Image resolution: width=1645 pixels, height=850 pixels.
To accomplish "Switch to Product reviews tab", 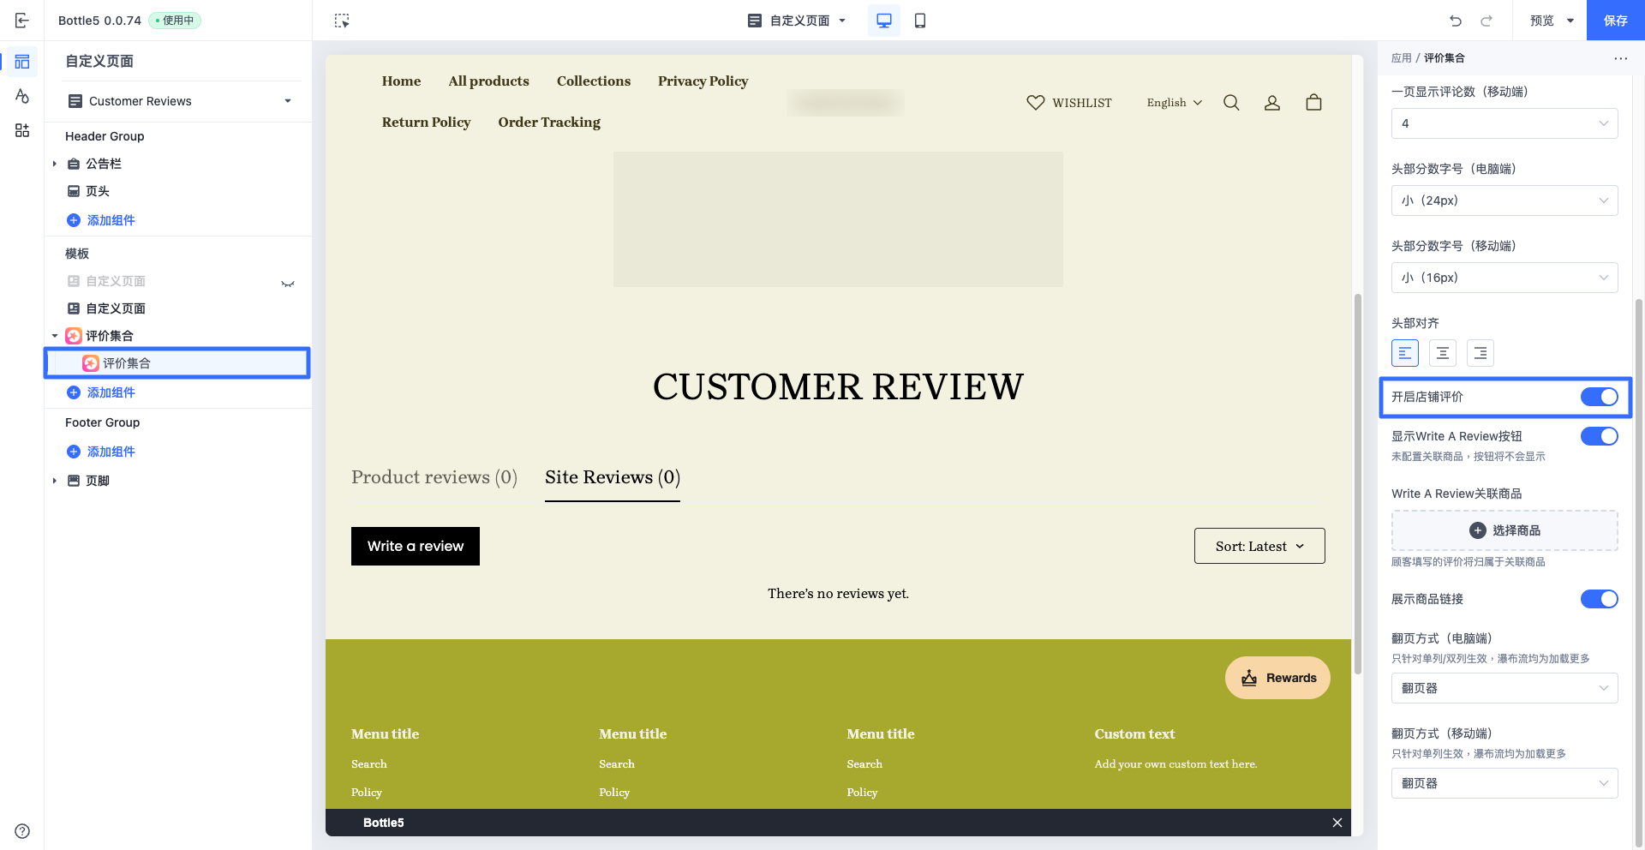I will (x=434, y=477).
